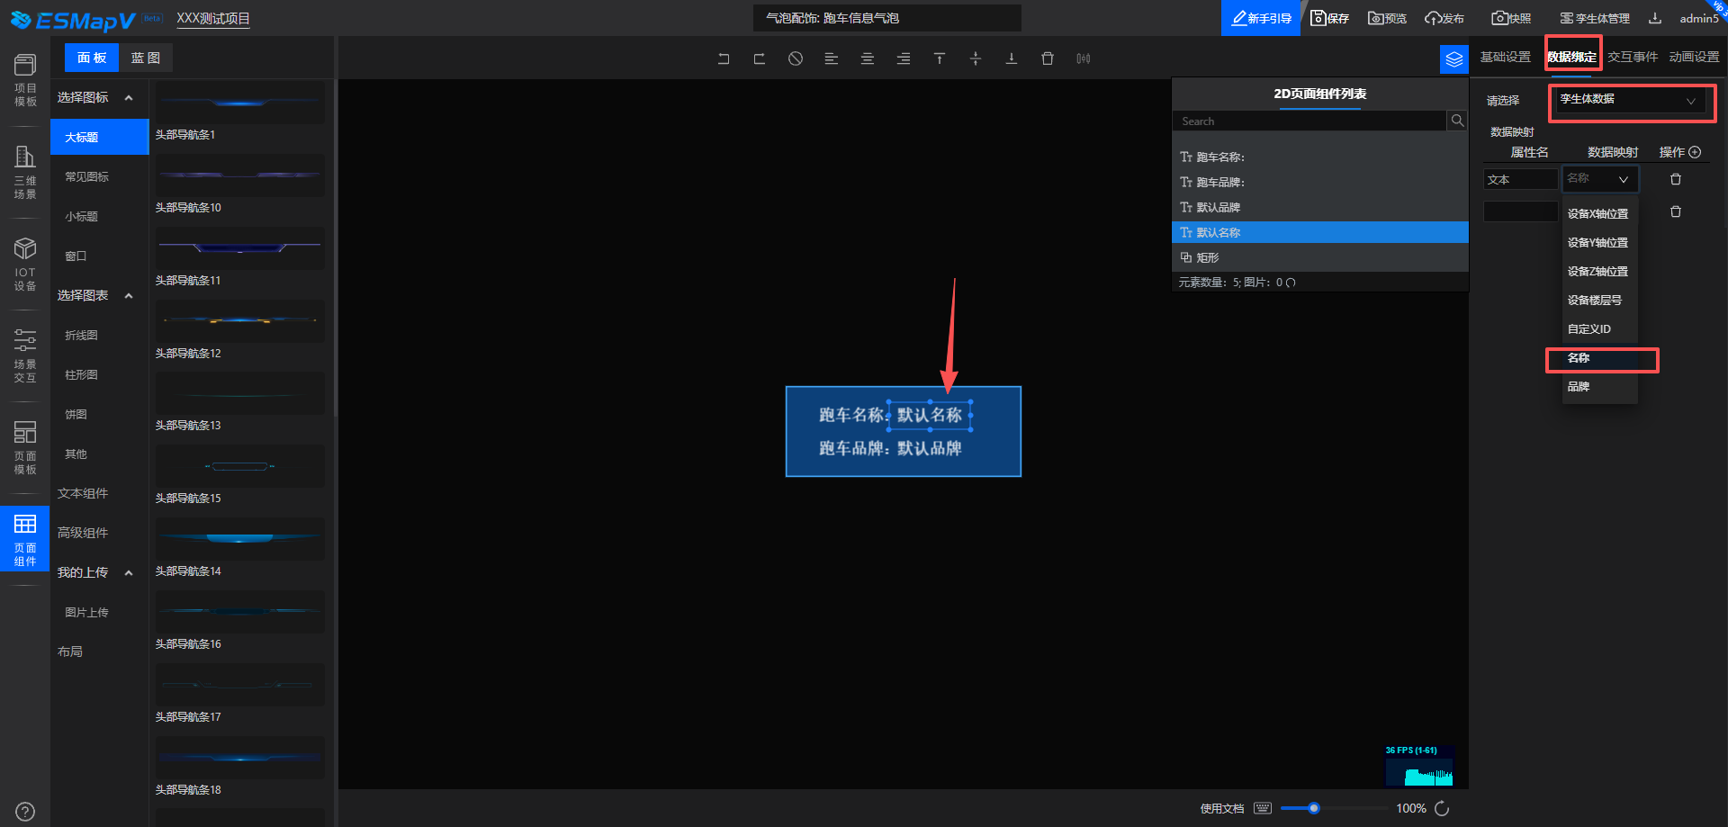The image size is (1728, 827).
Task: Switch to the 面板 tab
Action: click(92, 58)
